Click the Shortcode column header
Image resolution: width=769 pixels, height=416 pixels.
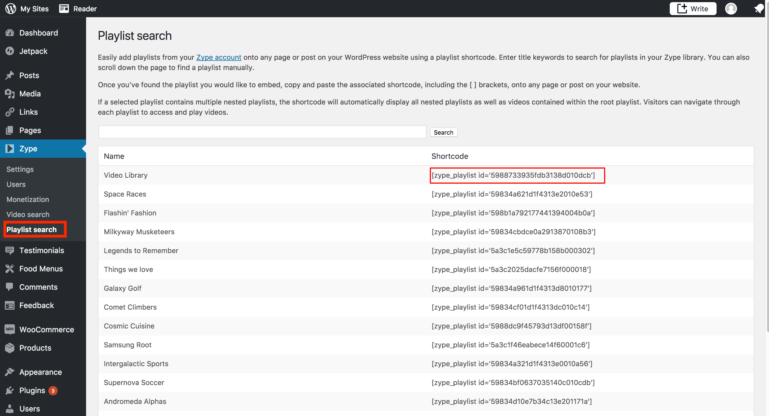pyautogui.click(x=449, y=156)
